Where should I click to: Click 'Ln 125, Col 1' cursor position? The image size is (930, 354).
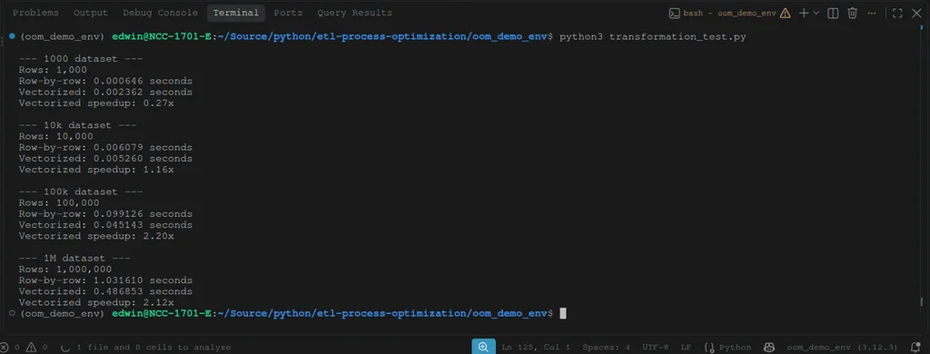(536, 348)
